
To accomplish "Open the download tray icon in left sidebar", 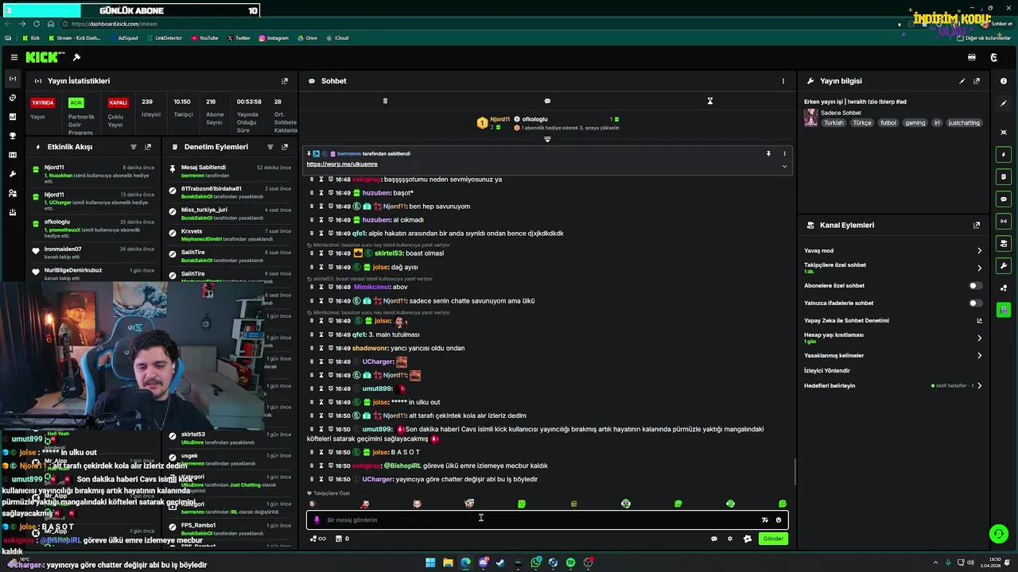I will coord(13,212).
